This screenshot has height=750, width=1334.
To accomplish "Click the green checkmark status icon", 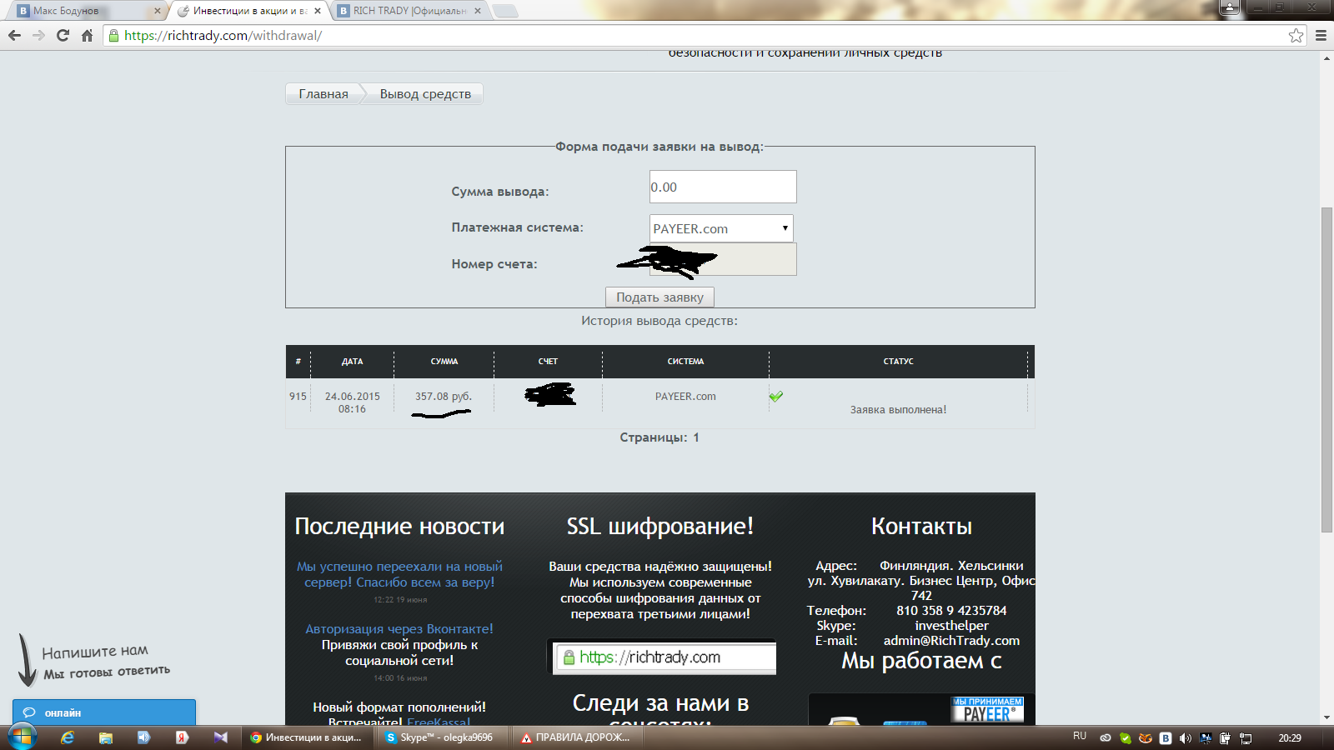I will click(x=776, y=396).
